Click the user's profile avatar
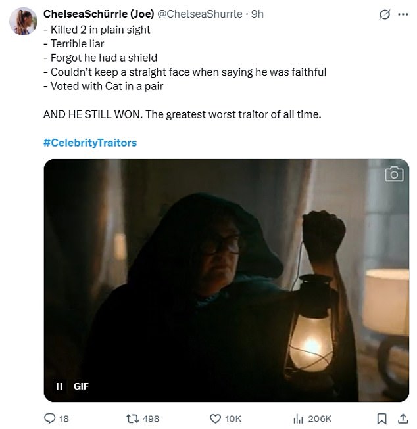417x429 pixels. pos(22,20)
